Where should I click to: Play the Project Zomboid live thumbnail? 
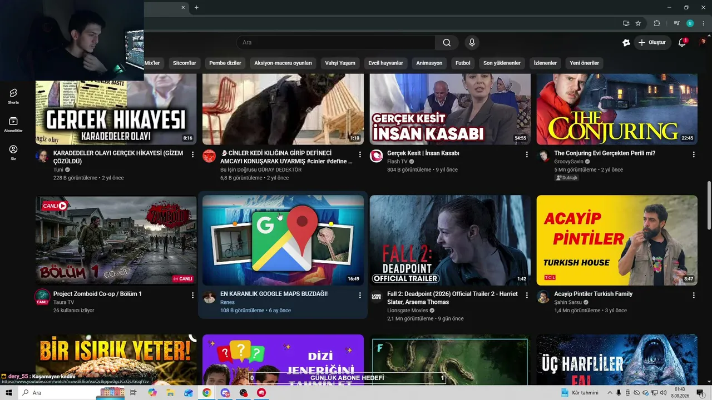116,240
